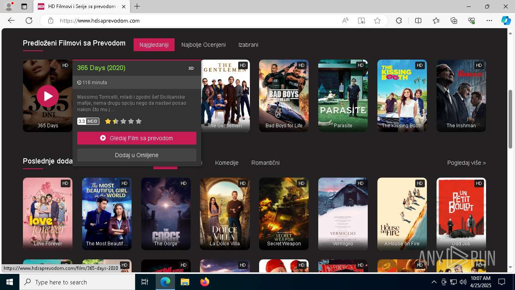Open Extensions puzzle icon
Screen dimensions: 515x290
[x=399, y=21]
